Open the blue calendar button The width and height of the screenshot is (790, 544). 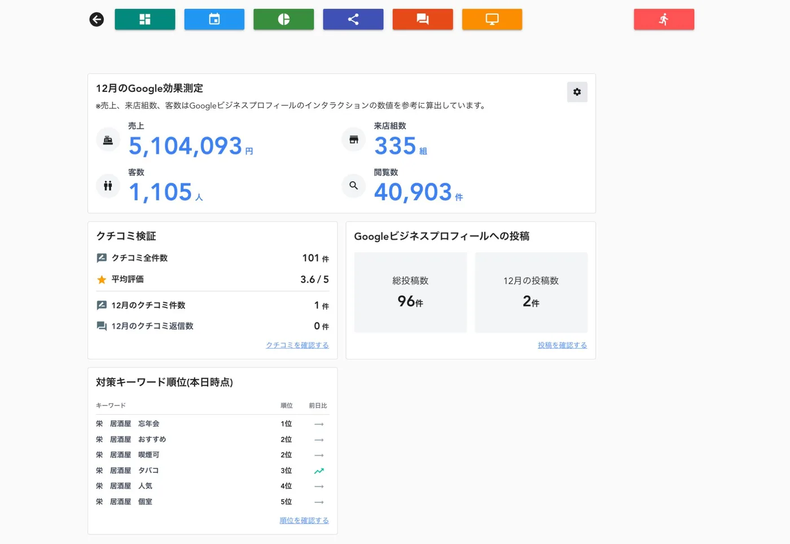pyautogui.click(x=214, y=19)
